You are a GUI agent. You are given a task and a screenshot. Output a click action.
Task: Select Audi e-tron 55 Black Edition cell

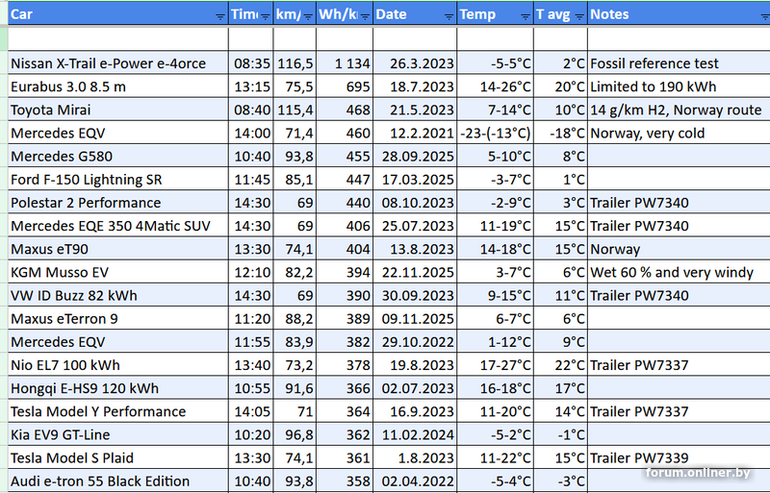118,481
